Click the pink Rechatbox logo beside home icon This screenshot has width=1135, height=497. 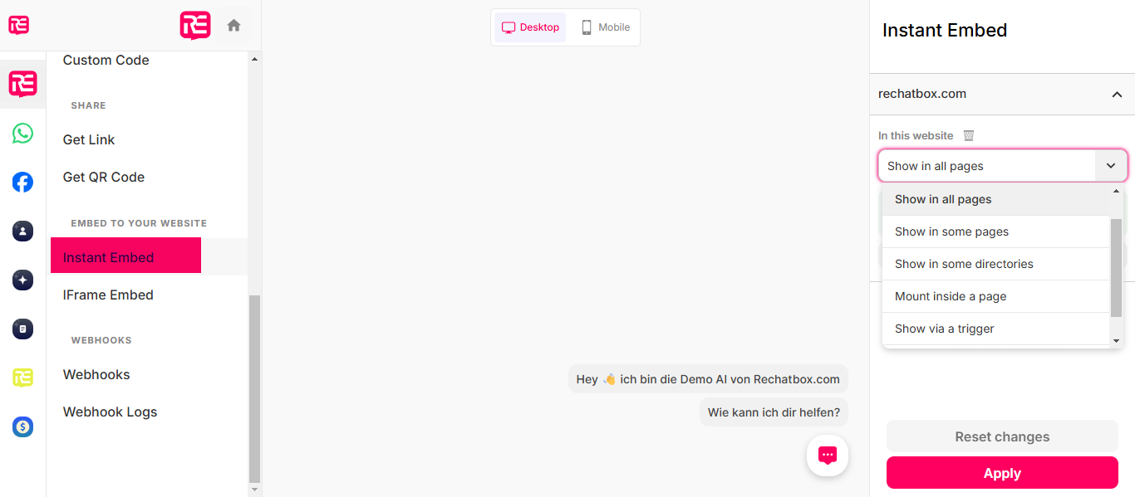[195, 25]
